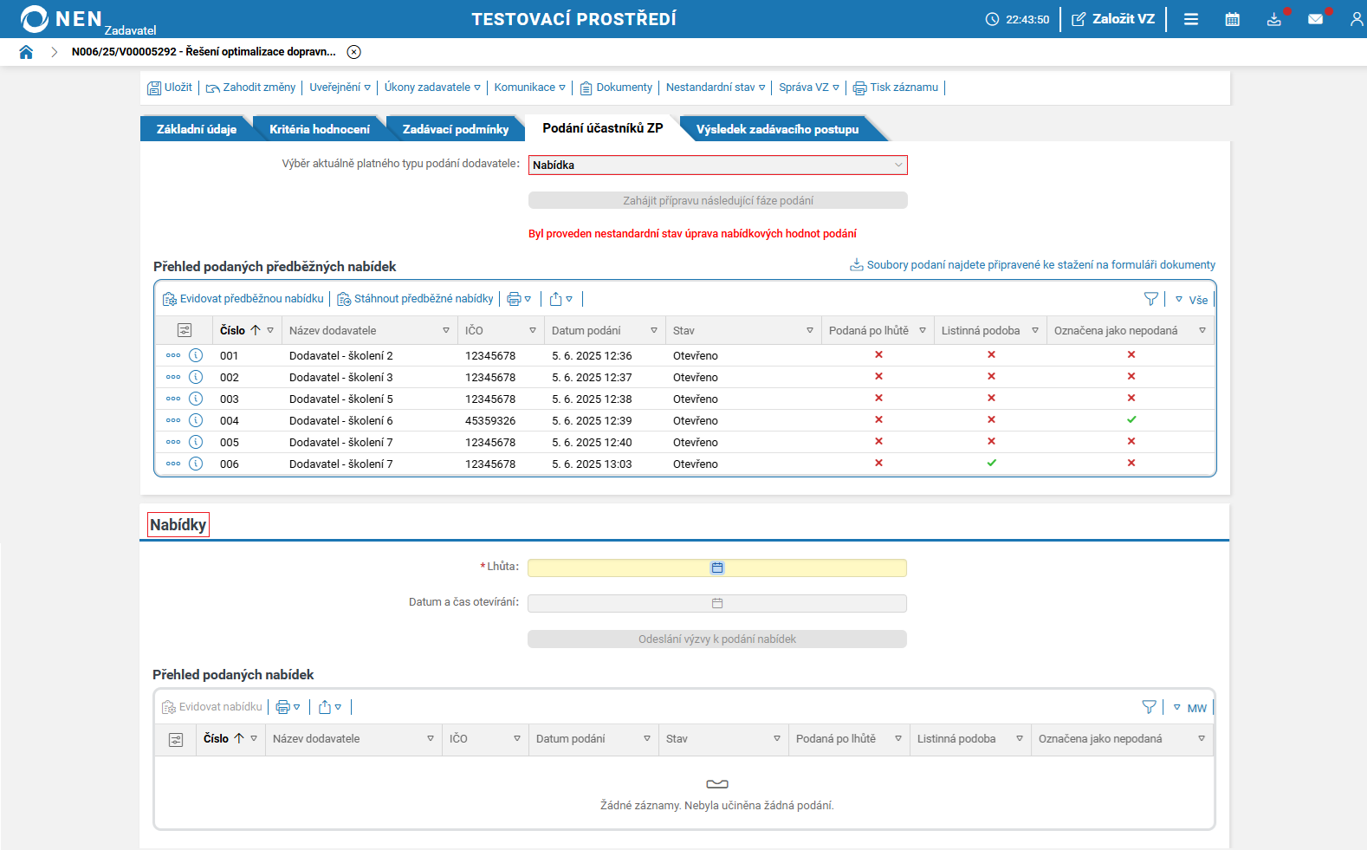The image size is (1367, 850).
Task: Switch to Základní údaje tab
Action: click(x=196, y=129)
